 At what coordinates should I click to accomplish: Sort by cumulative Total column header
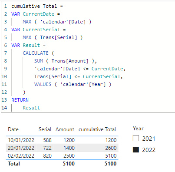[97, 129]
